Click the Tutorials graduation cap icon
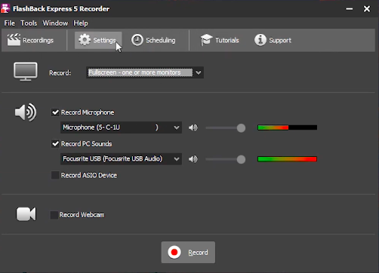The width and height of the screenshot is (379, 273). 206,40
